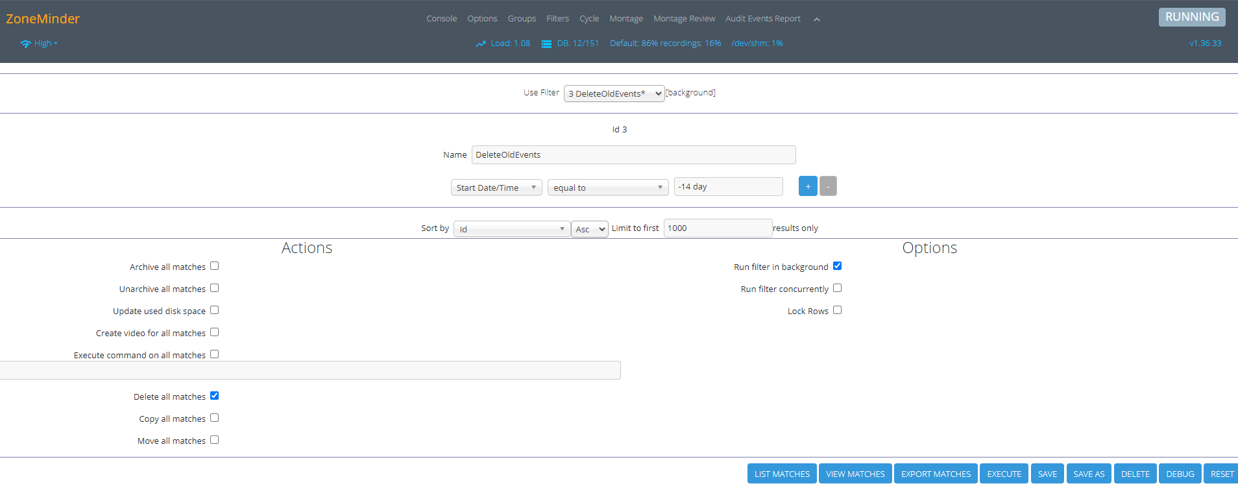Click the RUNNING status button
The image size is (1238, 488).
pyautogui.click(x=1191, y=17)
